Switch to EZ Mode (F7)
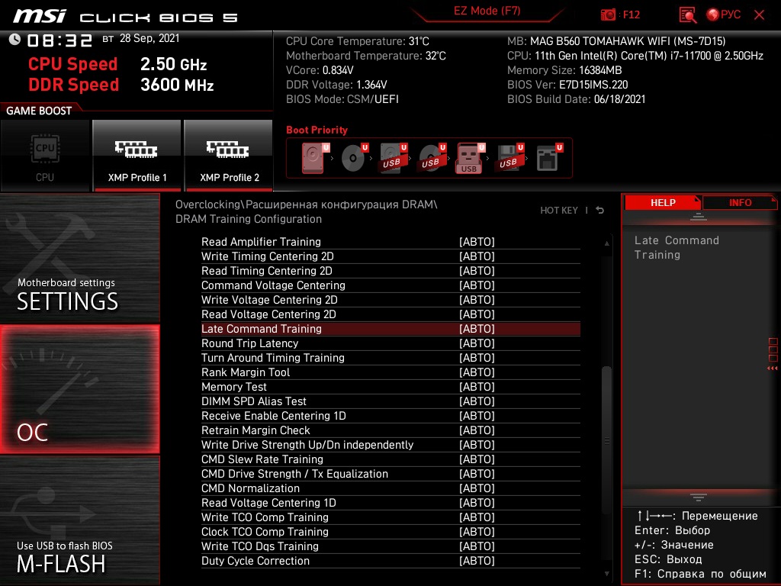 point(487,11)
